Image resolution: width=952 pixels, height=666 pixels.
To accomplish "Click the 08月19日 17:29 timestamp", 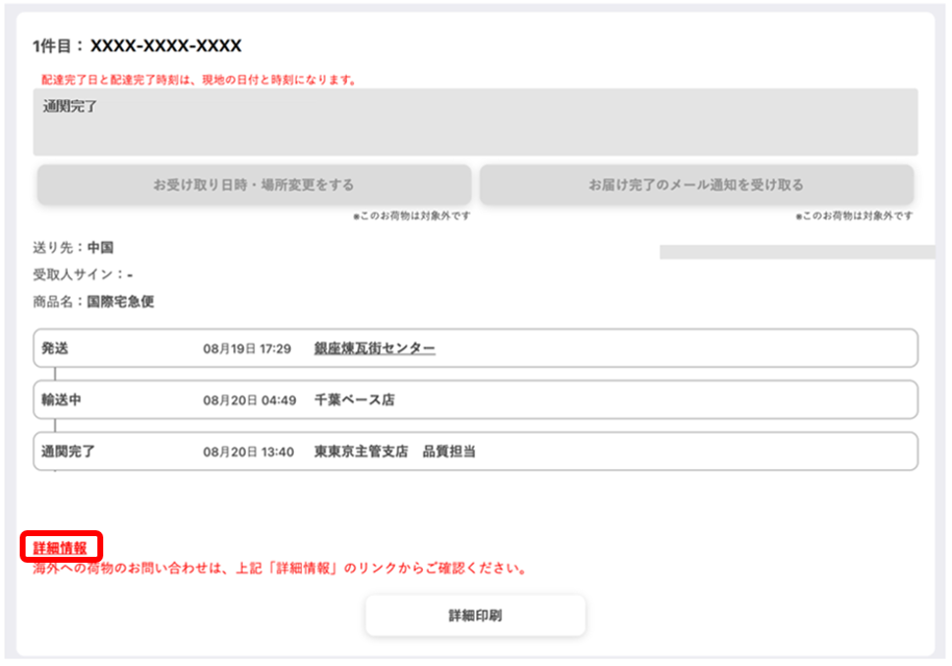I will 248,348.
